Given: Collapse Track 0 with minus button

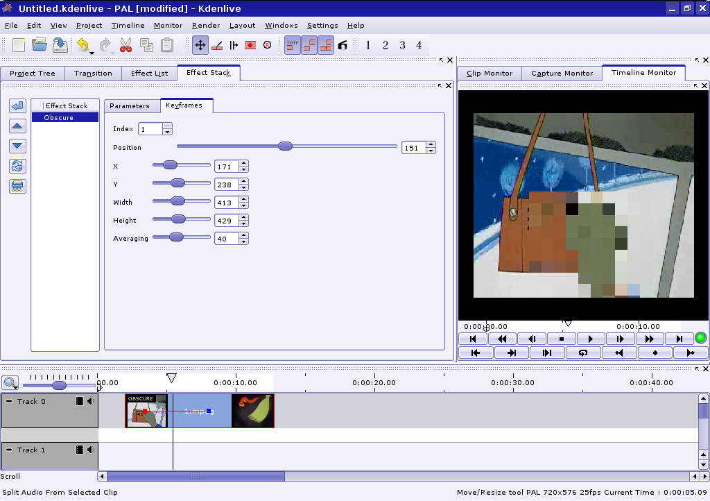Looking at the screenshot, I should pos(9,401).
